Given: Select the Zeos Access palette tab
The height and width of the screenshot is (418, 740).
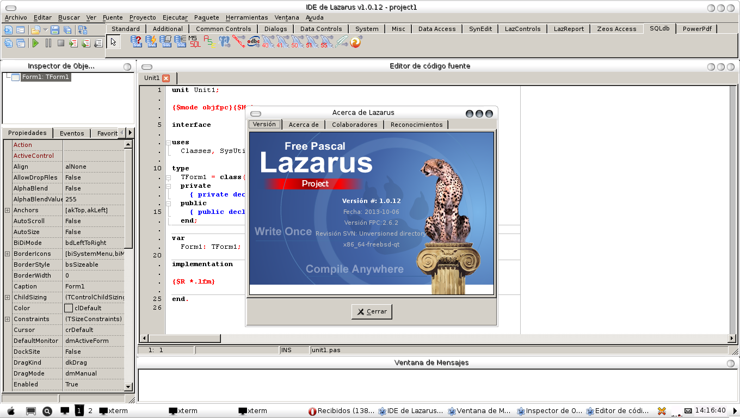Looking at the screenshot, I should point(616,29).
